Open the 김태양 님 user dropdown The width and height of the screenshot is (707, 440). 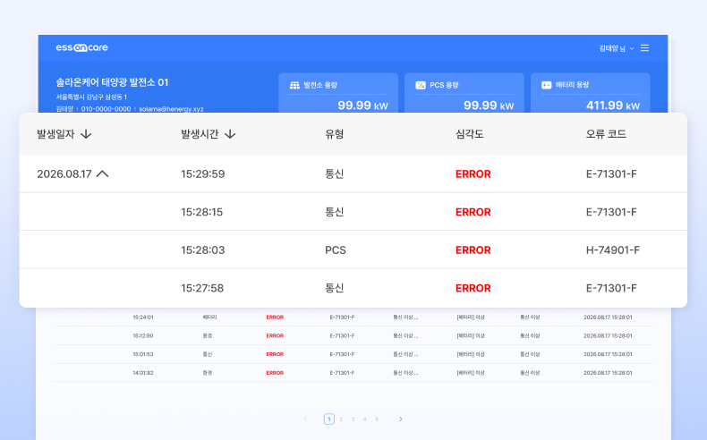click(x=616, y=48)
